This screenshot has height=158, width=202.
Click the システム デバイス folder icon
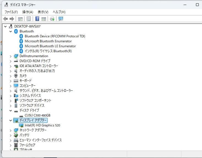16,96
